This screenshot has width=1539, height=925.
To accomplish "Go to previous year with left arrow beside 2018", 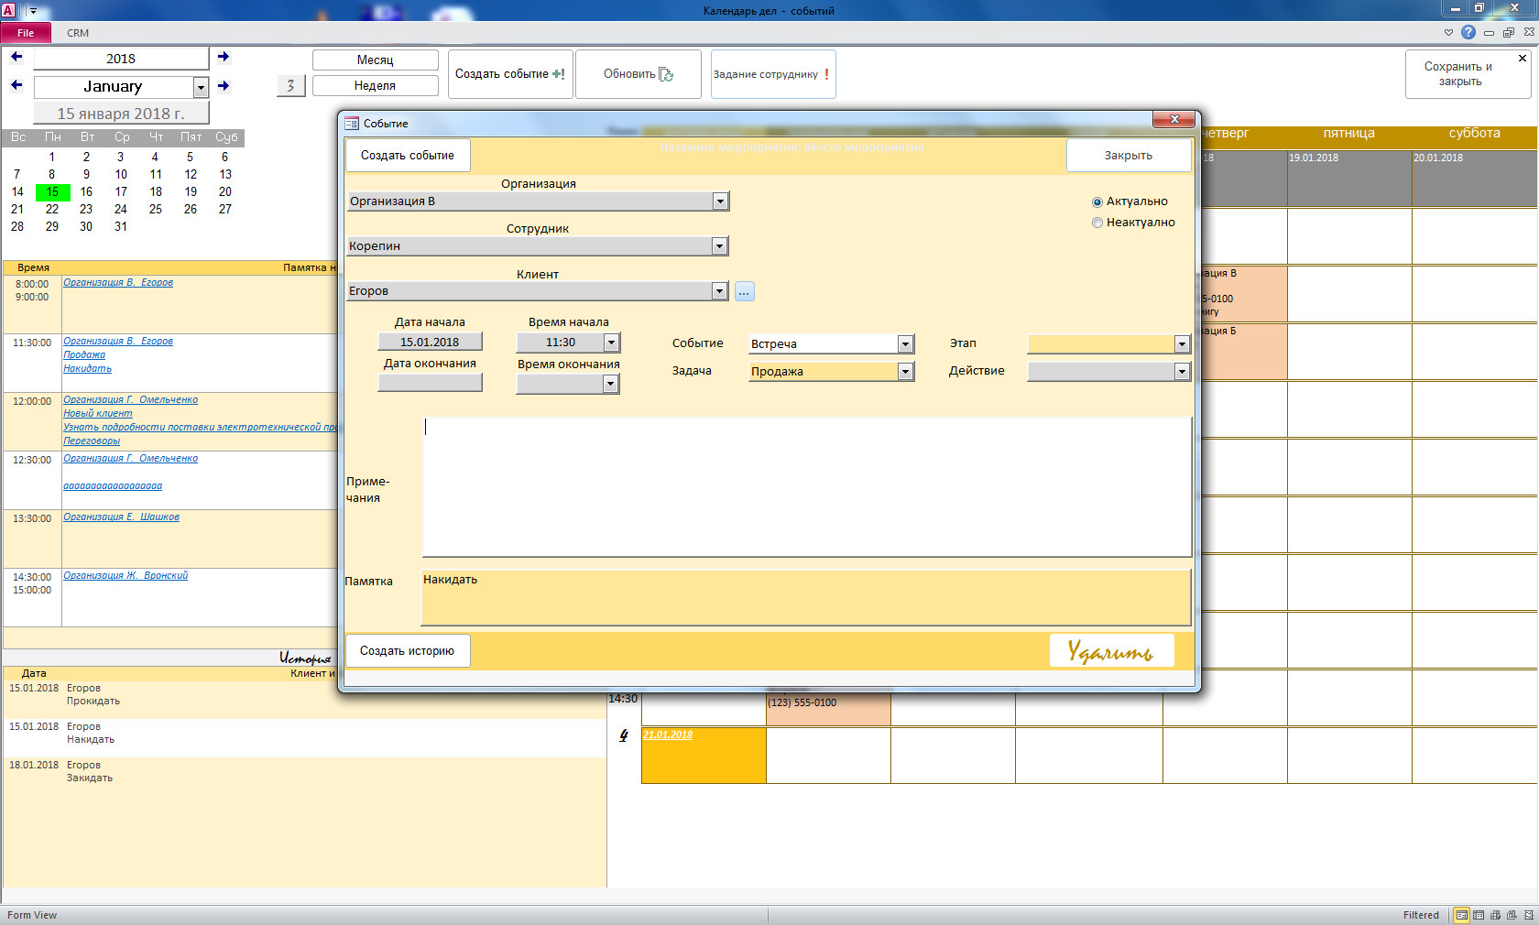I will [x=16, y=57].
